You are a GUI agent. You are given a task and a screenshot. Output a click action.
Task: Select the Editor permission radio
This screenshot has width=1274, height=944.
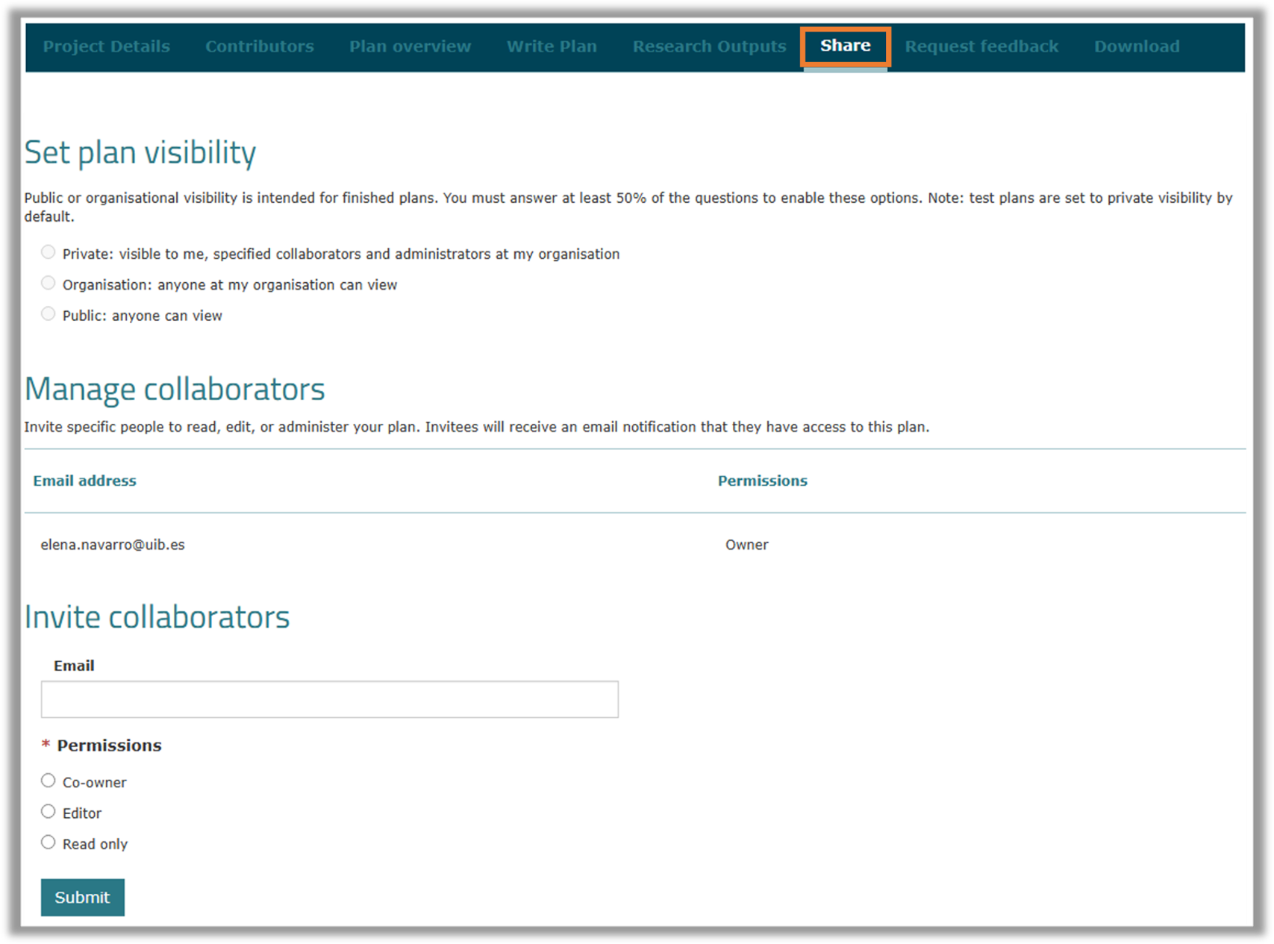pos(49,811)
